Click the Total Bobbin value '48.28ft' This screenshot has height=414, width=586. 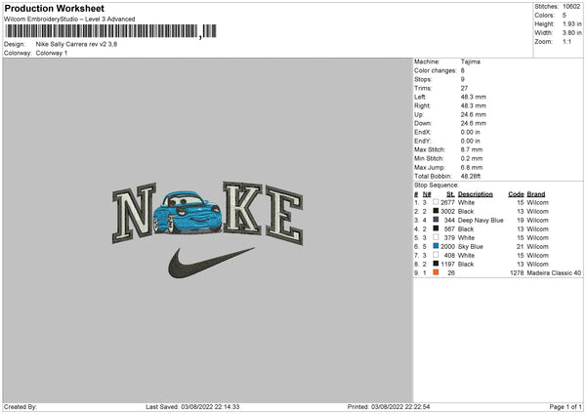click(471, 176)
